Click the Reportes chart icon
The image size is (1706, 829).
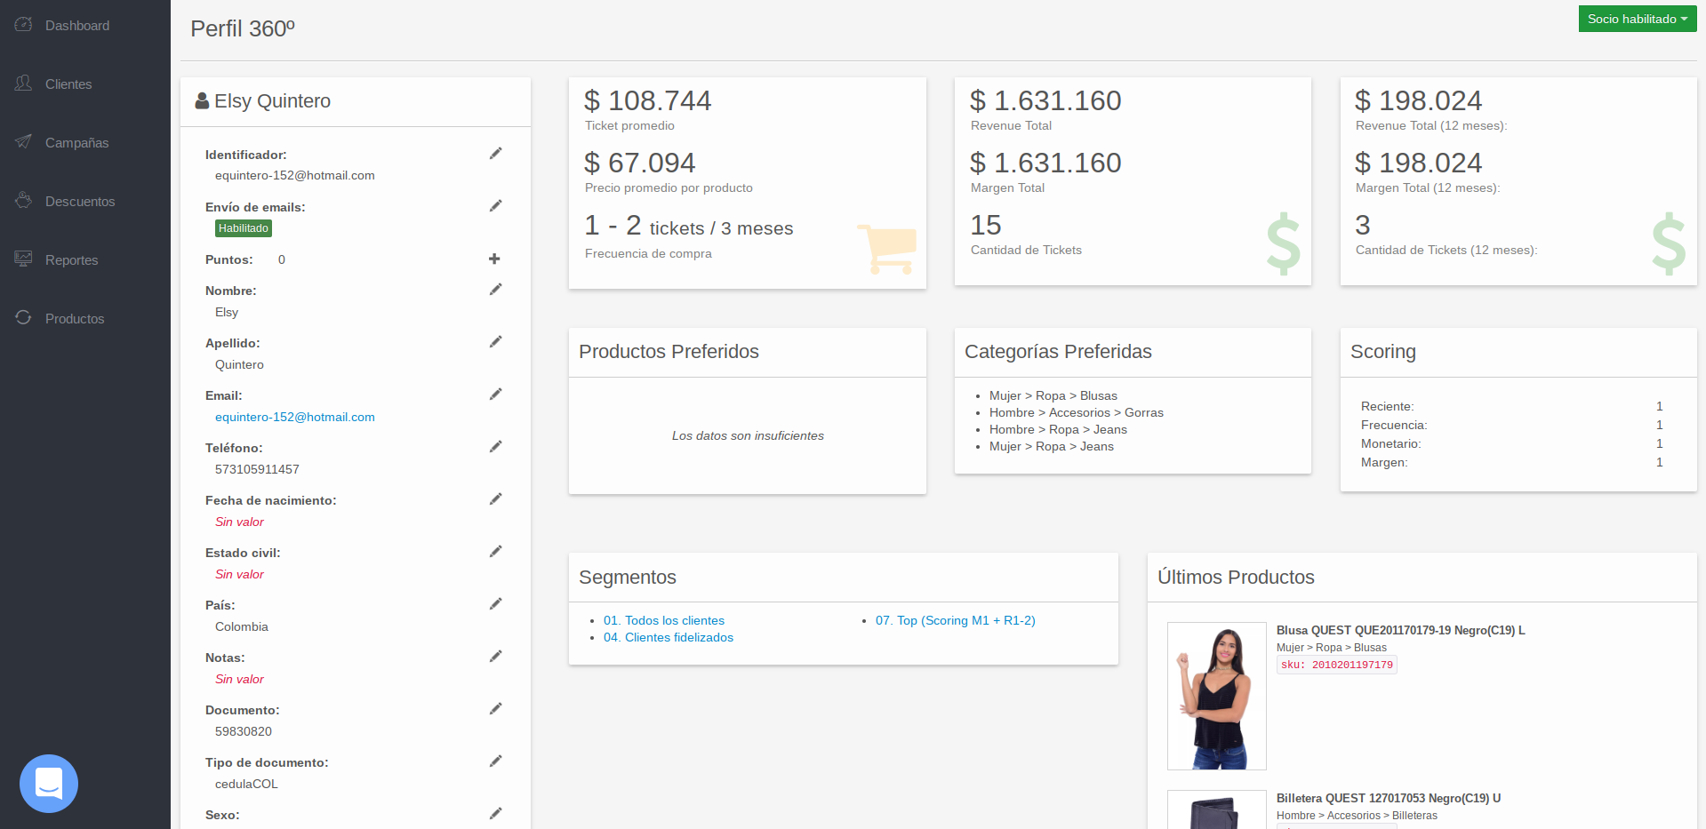(x=24, y=259)
